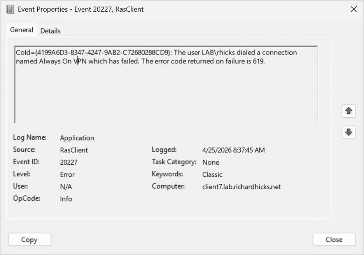Screen dimensions: 364x255
Task: Click the Source value RasClient
Action: 74,150
